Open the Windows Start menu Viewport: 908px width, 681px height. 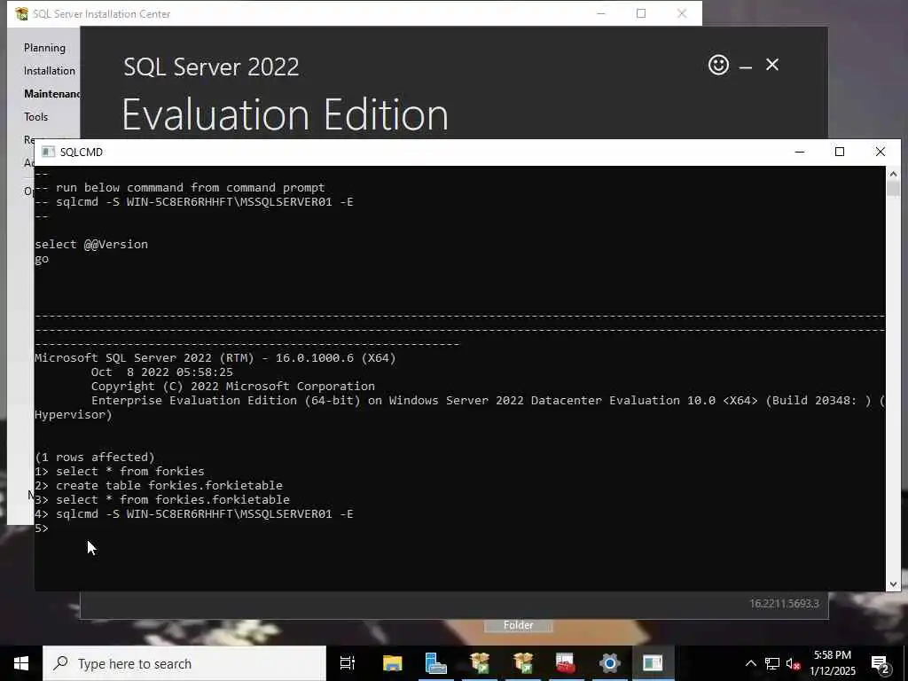click(x=21, y=663)
